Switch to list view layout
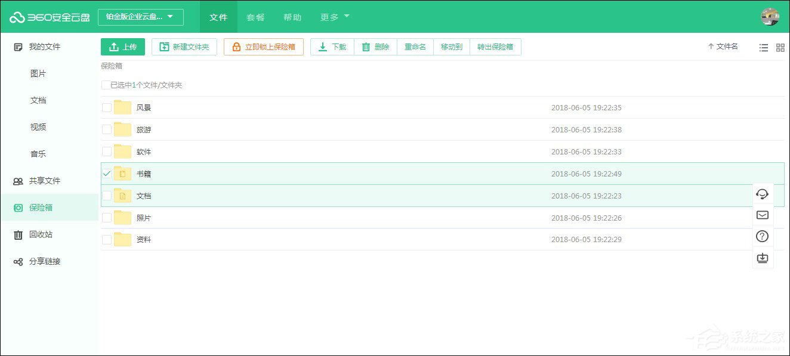 coord(763,48)
